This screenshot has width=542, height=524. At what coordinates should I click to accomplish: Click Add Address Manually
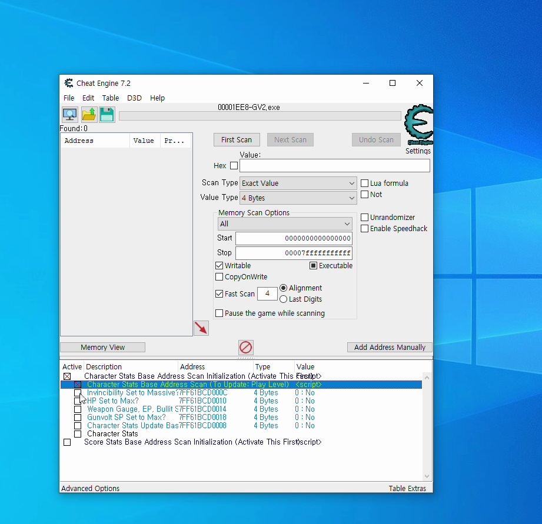click(390, 348)
